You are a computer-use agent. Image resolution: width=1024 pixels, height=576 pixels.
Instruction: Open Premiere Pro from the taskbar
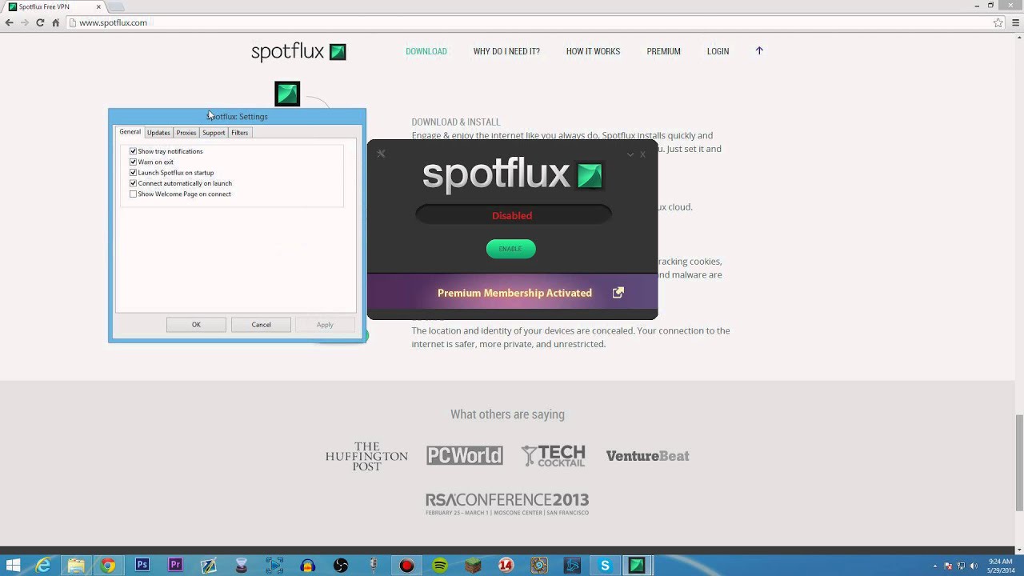[x=175, y=566]
